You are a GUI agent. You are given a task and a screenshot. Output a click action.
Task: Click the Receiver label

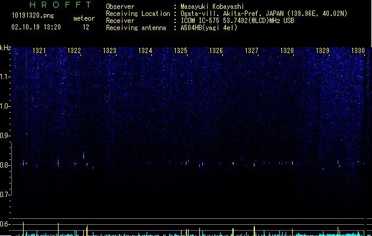coord(120,21)
